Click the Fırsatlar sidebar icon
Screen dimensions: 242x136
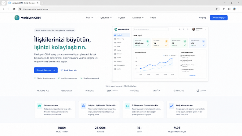point(115,50)
